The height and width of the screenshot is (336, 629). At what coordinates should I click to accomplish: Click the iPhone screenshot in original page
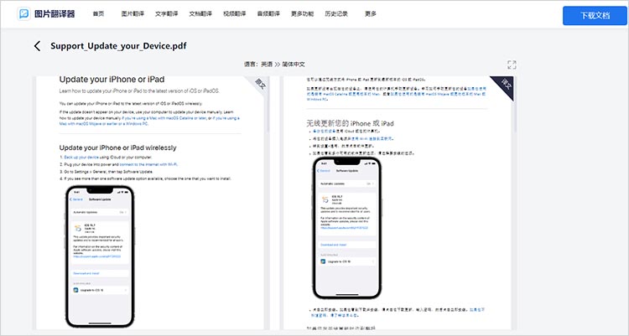(100, 256)
